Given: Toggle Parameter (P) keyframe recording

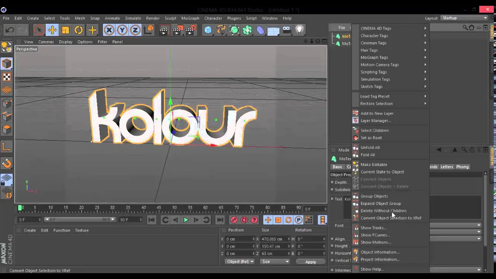Looking at the screenshot, I should [298, 220].
